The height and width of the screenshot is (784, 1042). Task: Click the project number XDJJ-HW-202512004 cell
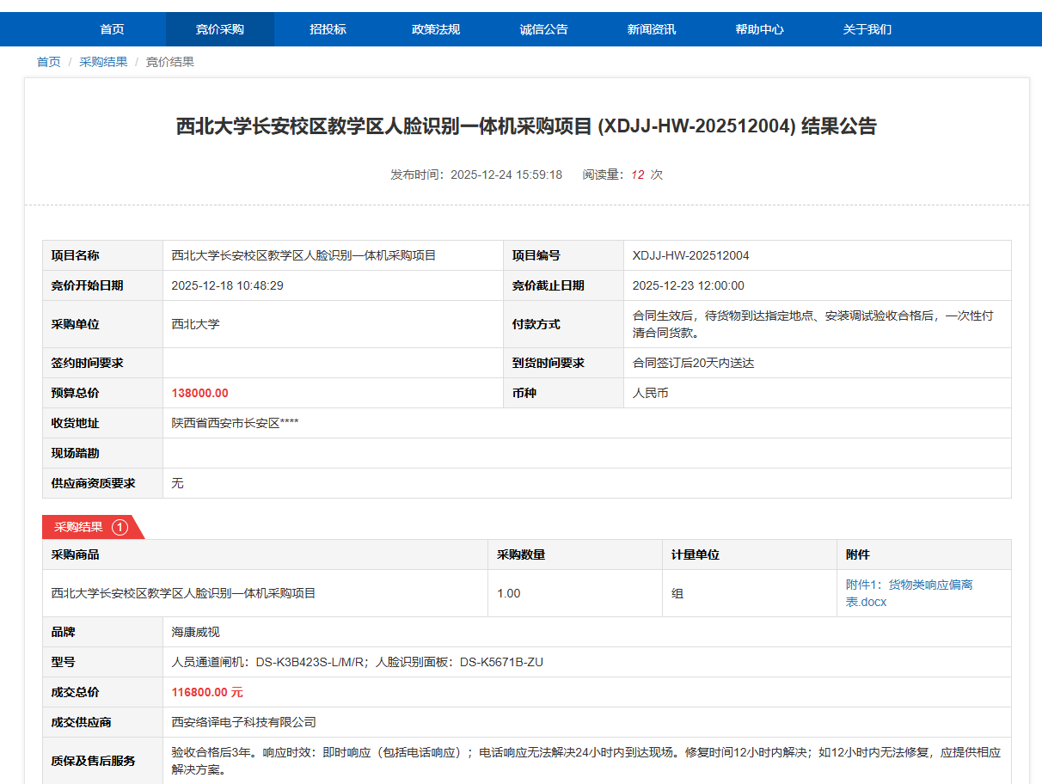(x=690, y=255)
